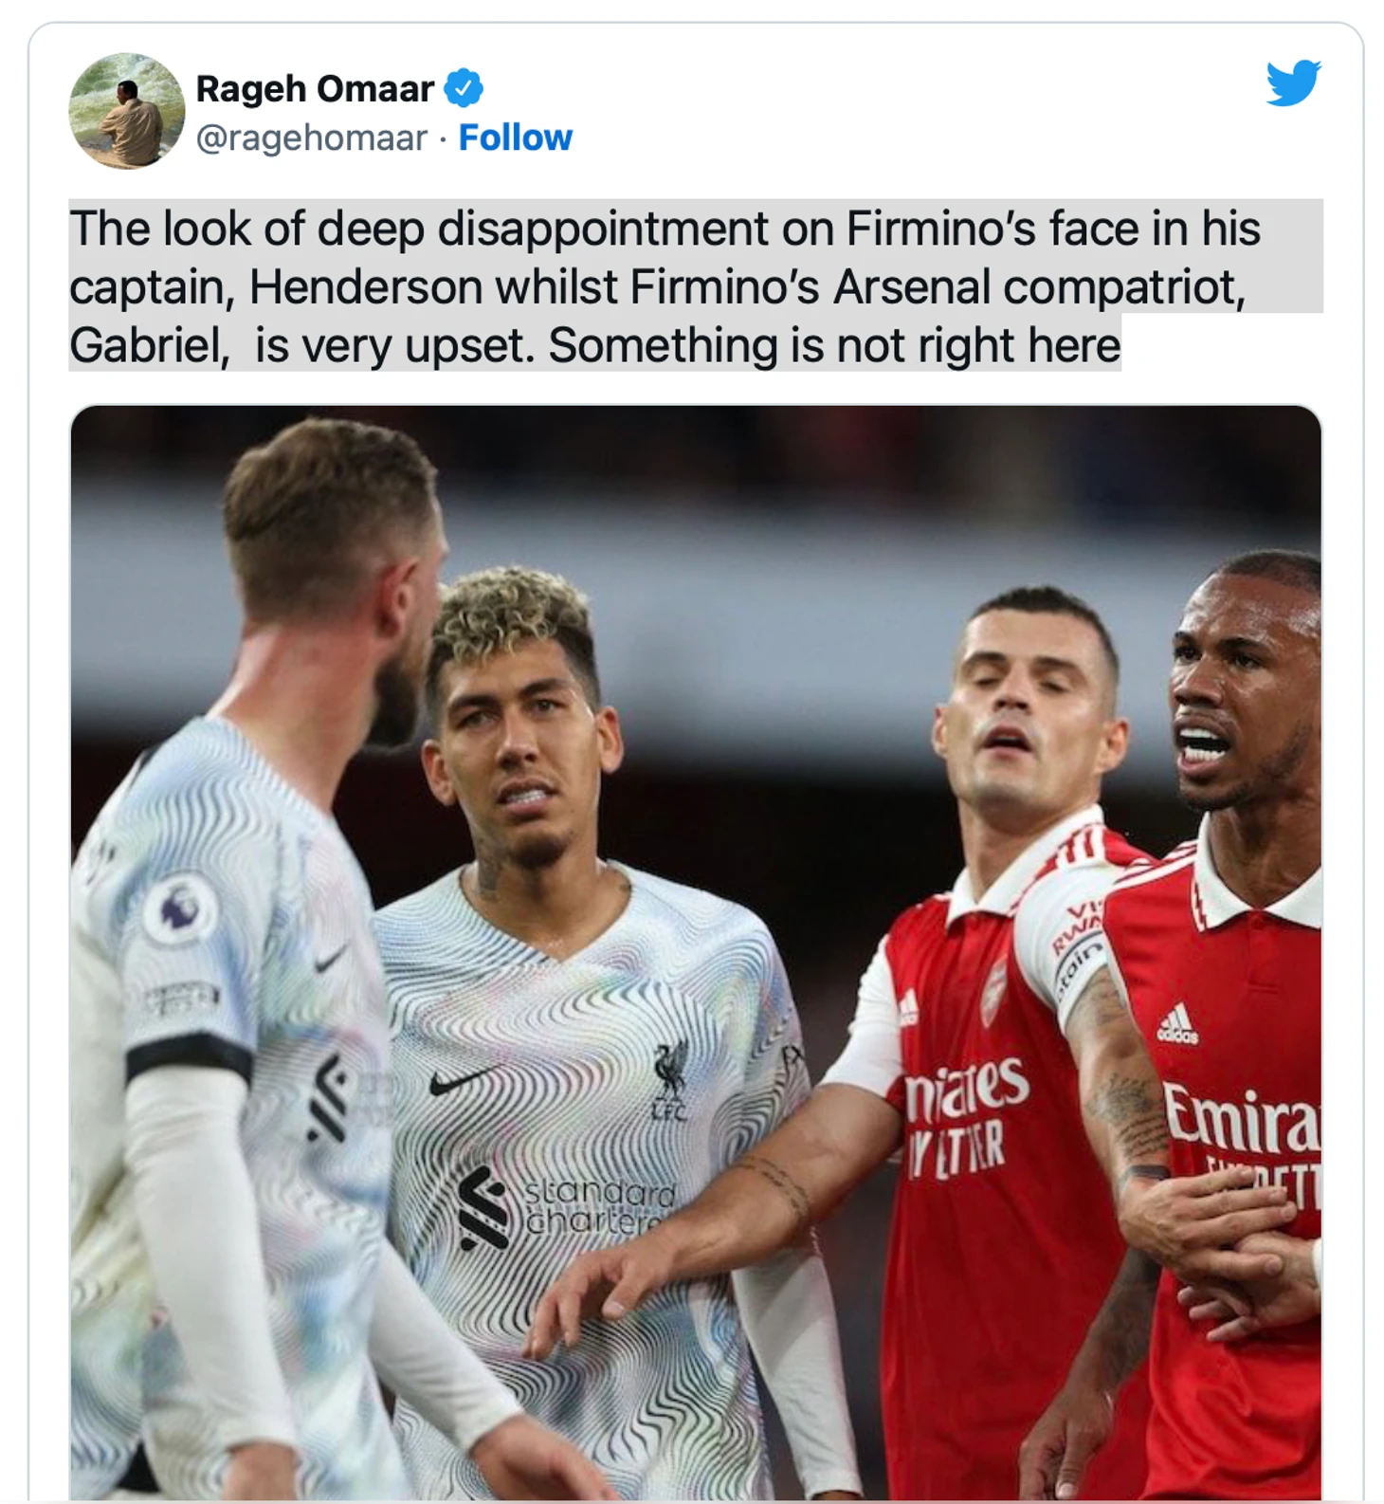Viewport: 1384px width, 1504px height.
Task: Click the highlighted tweet text about Firmino
Action: point(696,285)
